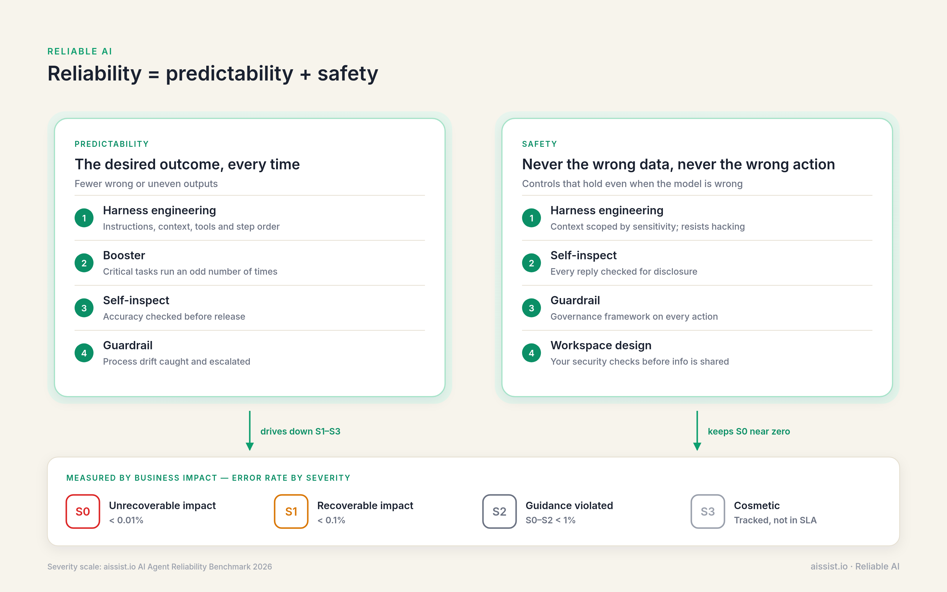The height and width of the screenshot is (592, 947).
Task: Click the red S0 severity badge
Action: (x=83, y=511)
